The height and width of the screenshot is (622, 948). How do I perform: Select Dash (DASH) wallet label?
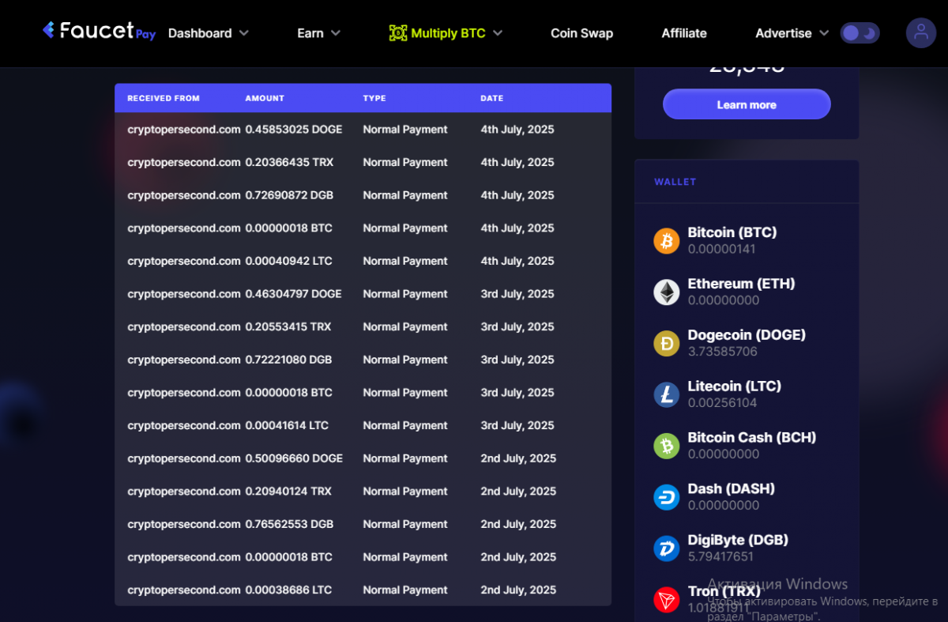pyautogui.click(x=731, y=489)
